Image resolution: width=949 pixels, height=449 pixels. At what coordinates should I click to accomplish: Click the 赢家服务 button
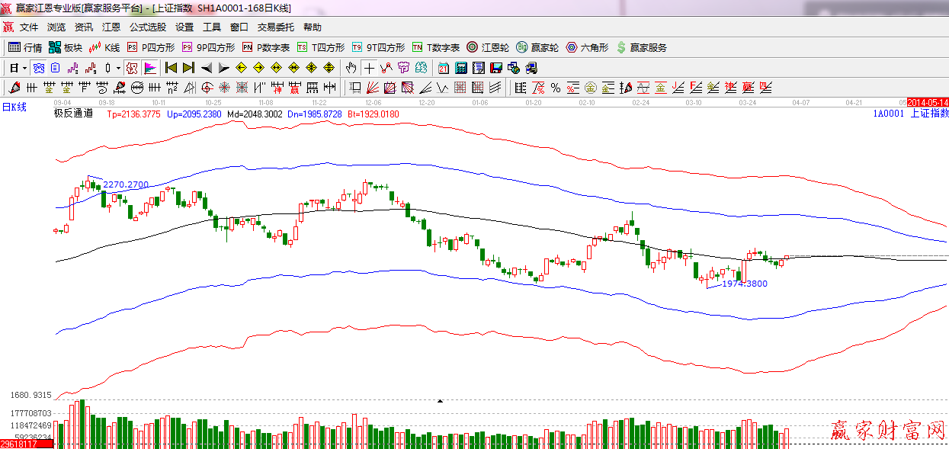coord(642,47)
